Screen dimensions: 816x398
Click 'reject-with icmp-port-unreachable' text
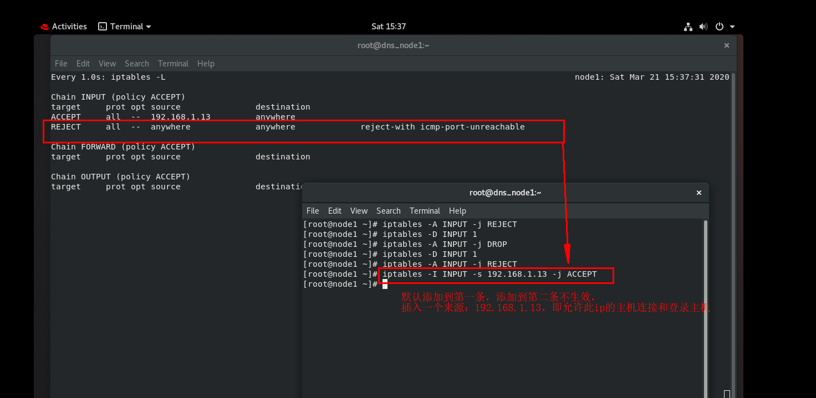(x=442, y=127)
